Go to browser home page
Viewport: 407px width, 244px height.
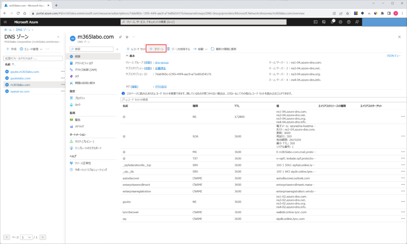click(x=25, y=13)
